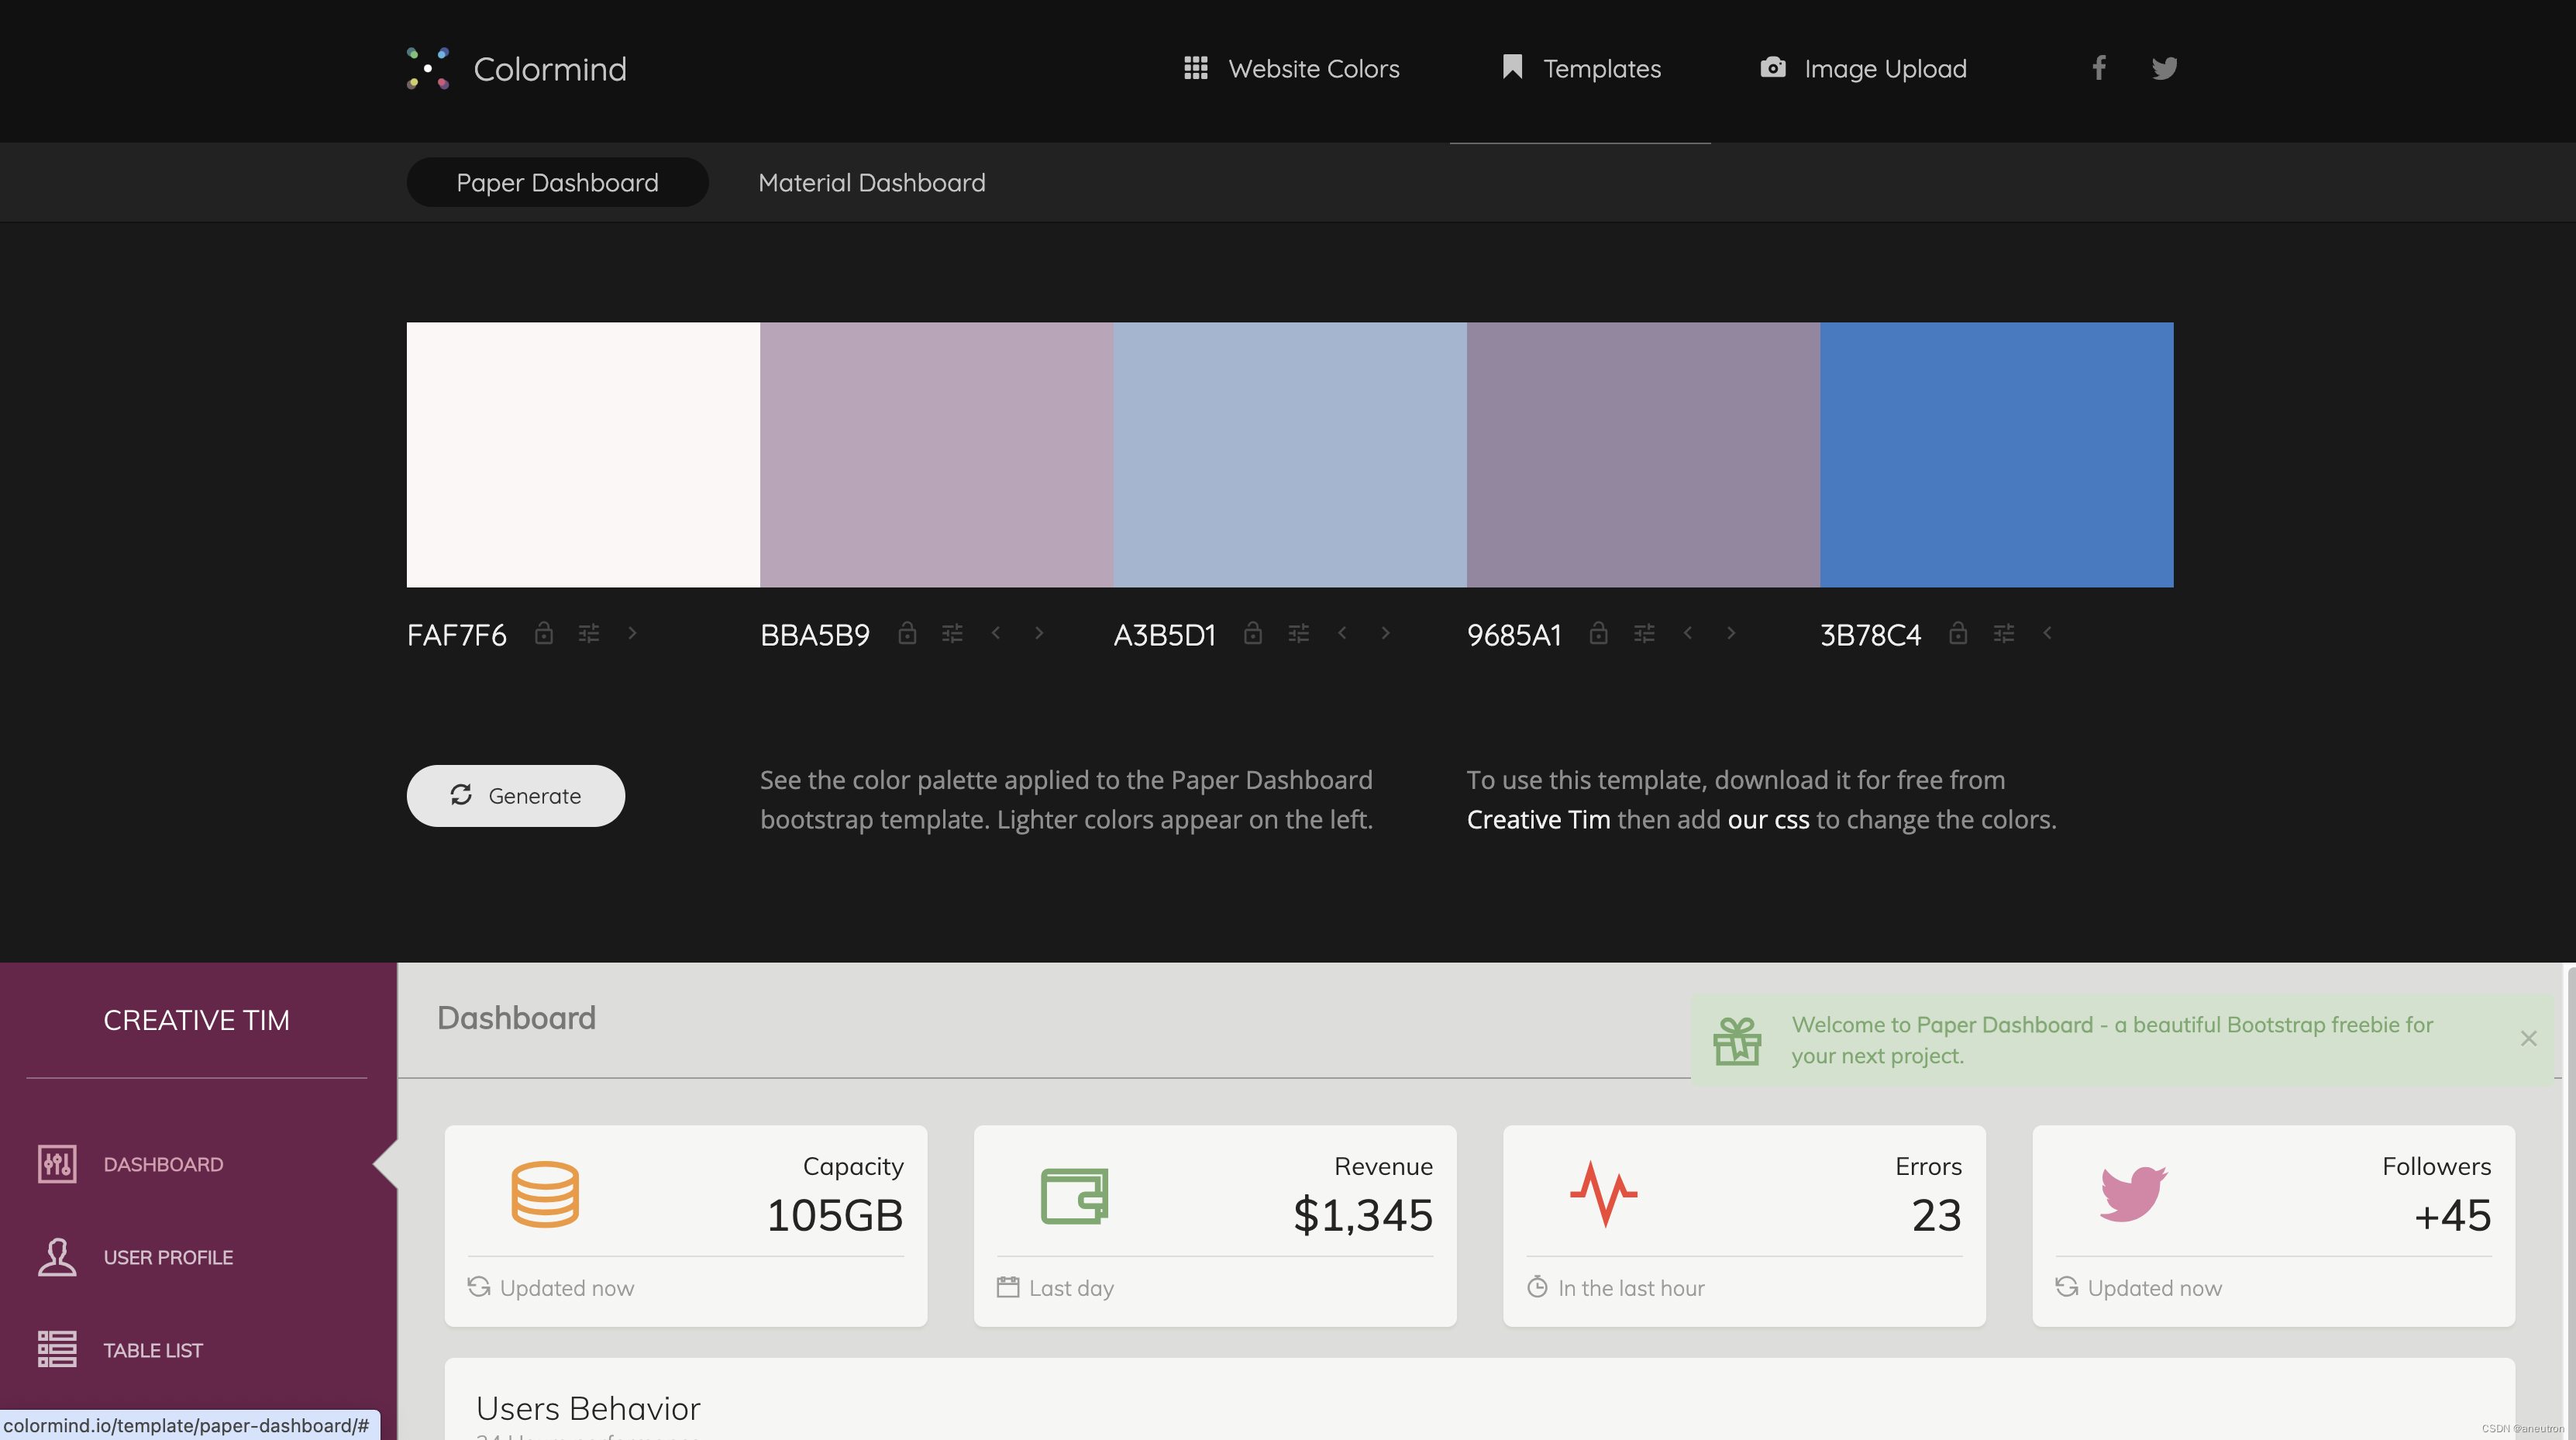Click refresh icon under Followers card
The height and width of the screenshot is (1440, 2576).
click(2067, 1287)
